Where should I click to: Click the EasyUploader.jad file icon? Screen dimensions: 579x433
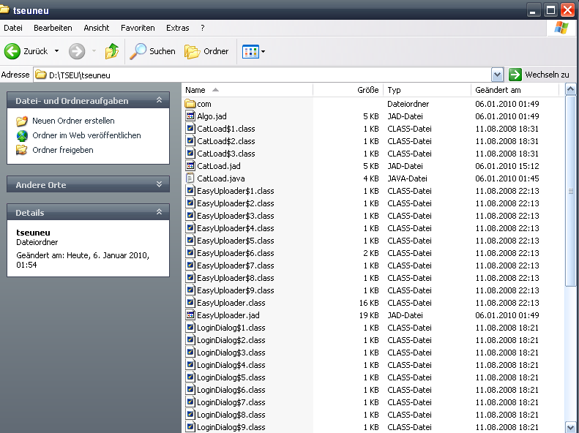tap(190, 315)
